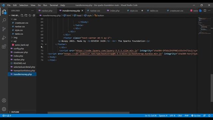This screenshot has height=120, width=213.
Task: Open errors and warnings status indicator
Action: (x=7, y=116)
